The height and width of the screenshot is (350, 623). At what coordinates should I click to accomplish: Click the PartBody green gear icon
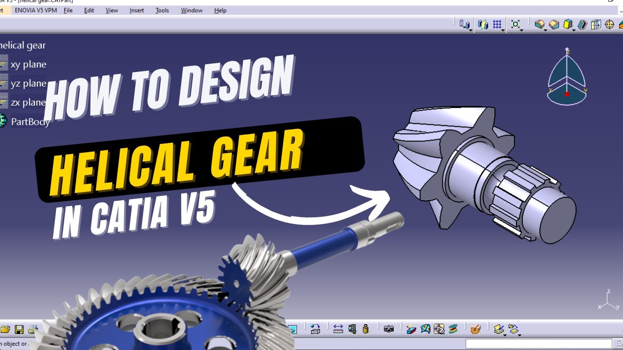[3, 121]
